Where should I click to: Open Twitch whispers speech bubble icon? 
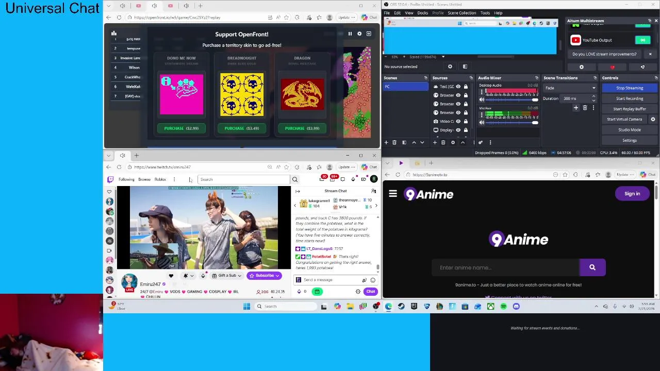(342, 179)
